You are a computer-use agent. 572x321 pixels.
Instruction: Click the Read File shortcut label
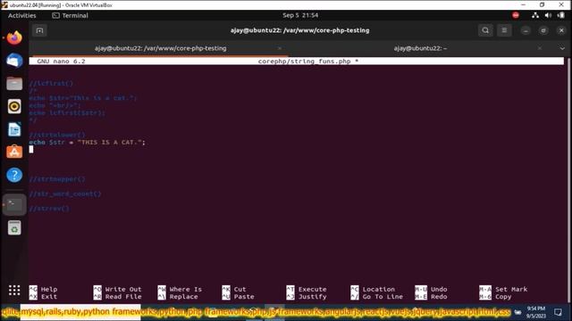[x=123, y=297]
